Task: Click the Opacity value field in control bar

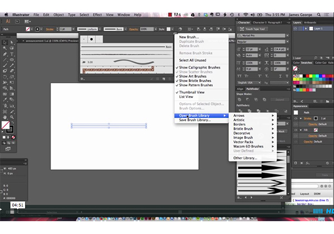Action: tap(146, 29)
